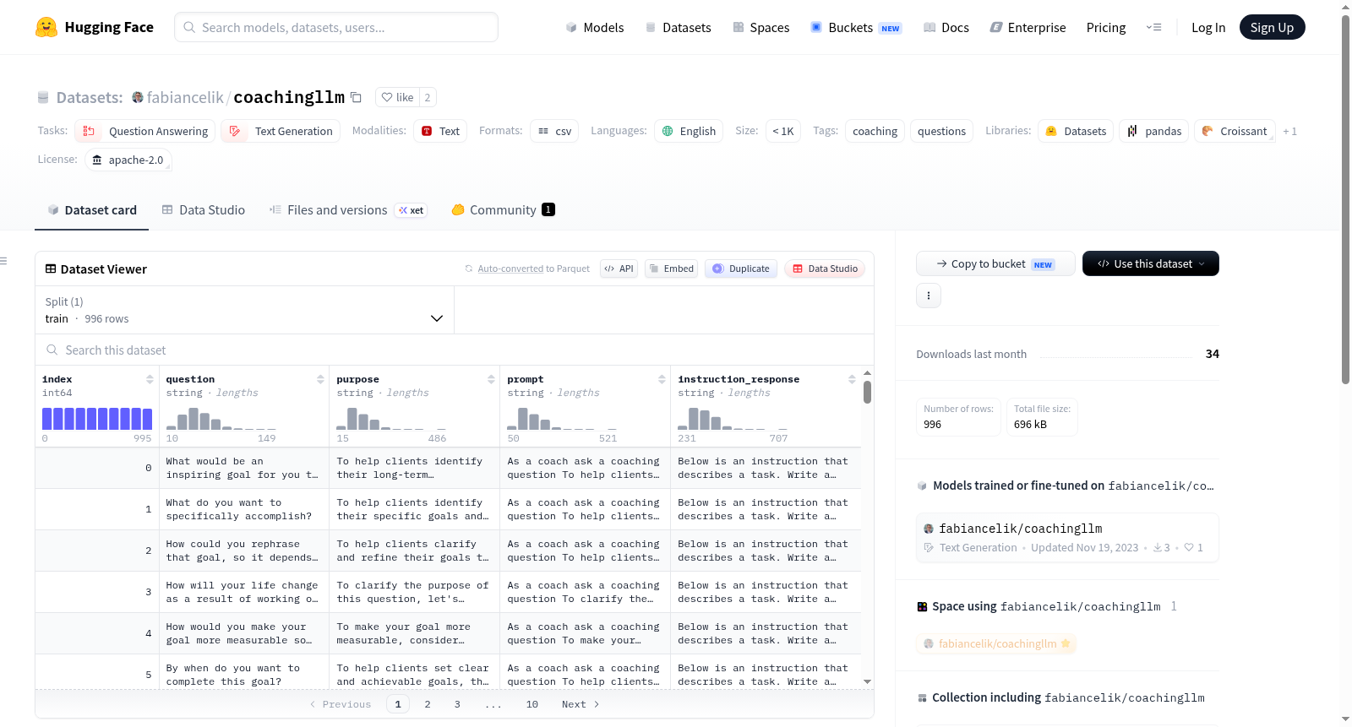Click the Copy to bucket button
This screenshot has width=1352, height=727.
tap(995, 263)
